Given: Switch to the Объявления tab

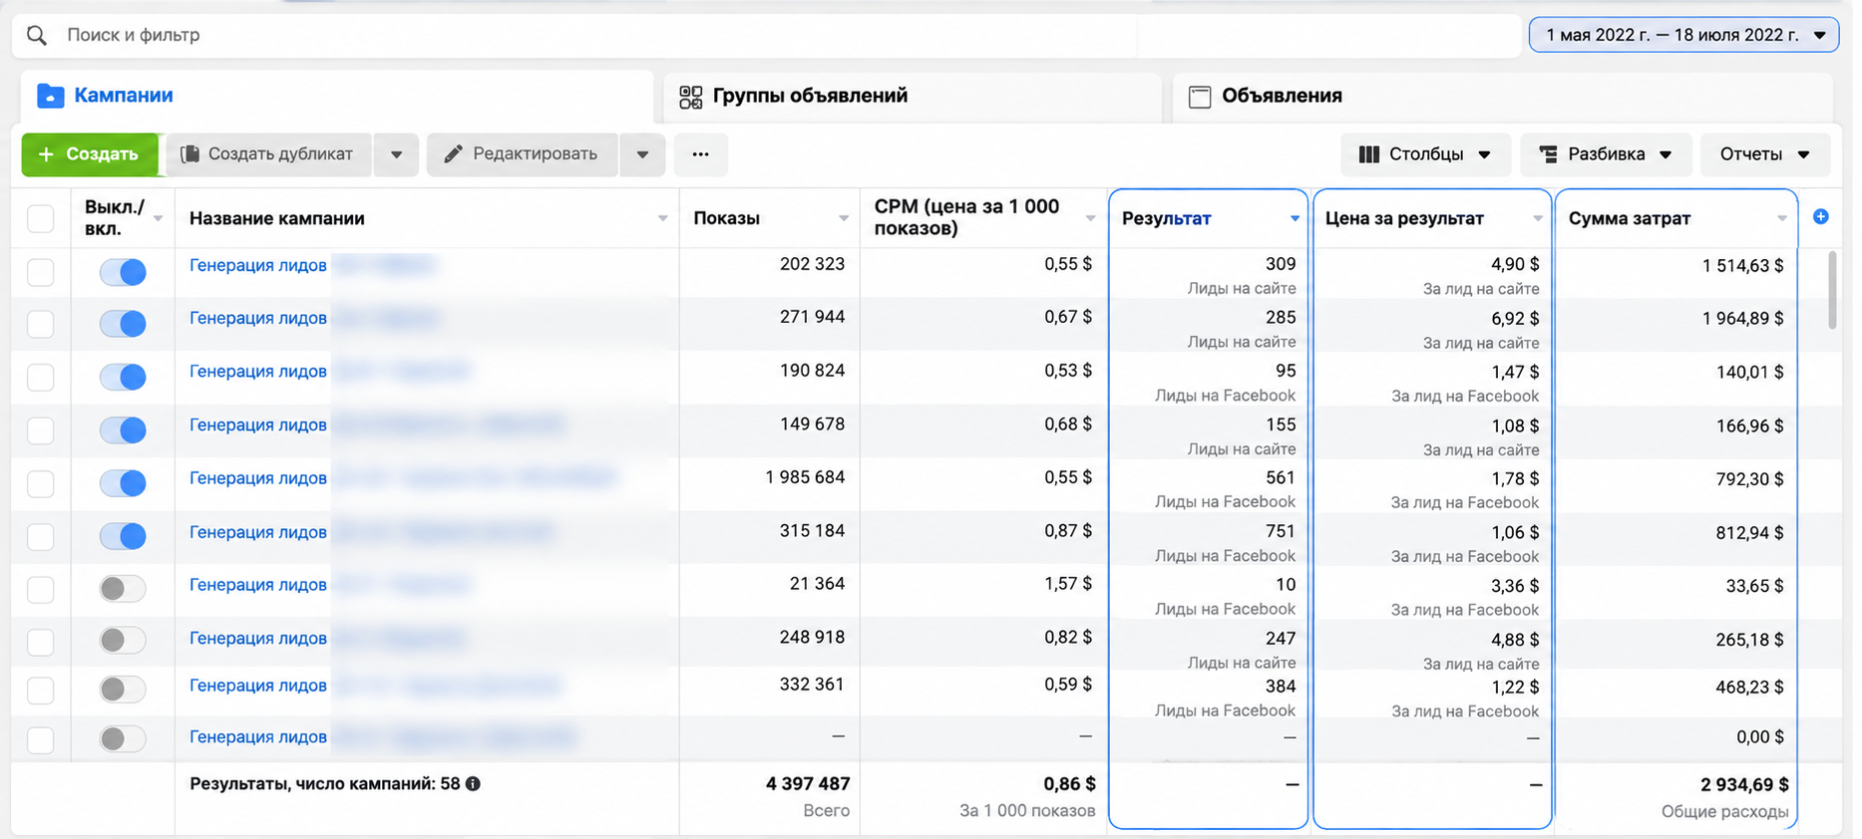Looking at the screenshot, I should click(x=1502, y=97).
